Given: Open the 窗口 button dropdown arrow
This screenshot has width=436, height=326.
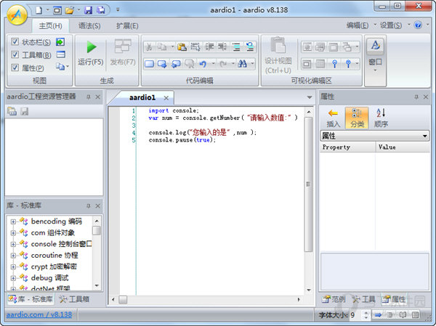Looking at the screenshot, I should point(375,70).
